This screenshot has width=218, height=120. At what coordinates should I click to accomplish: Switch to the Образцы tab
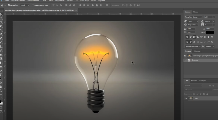pos(197,51)
